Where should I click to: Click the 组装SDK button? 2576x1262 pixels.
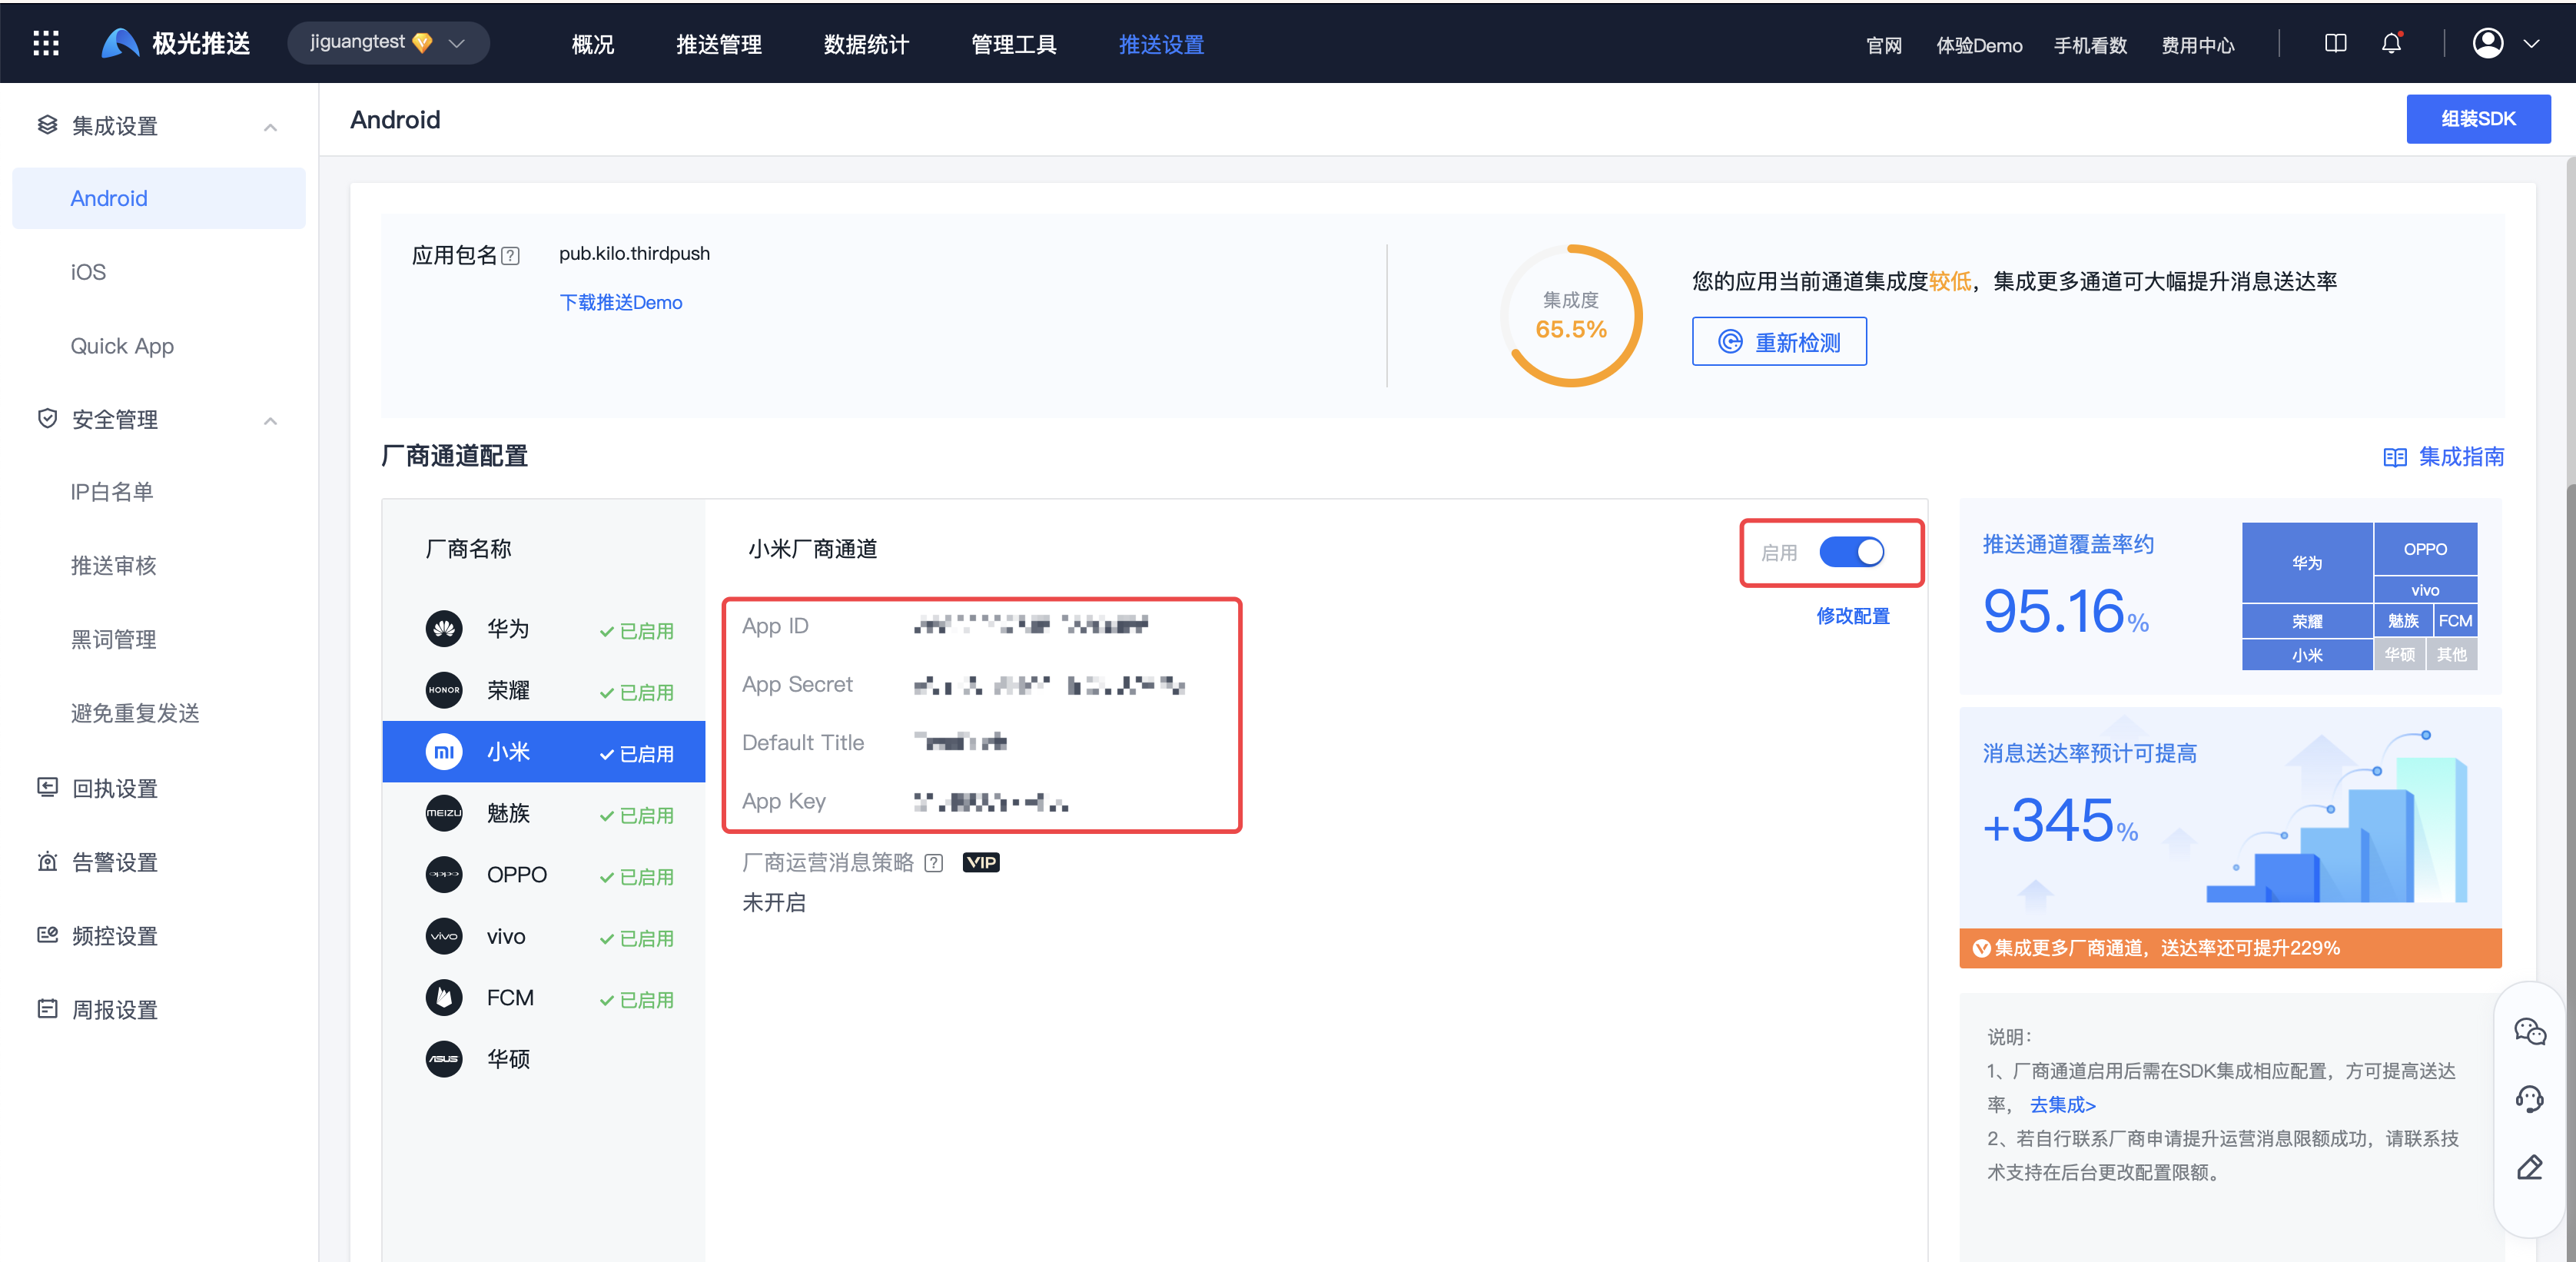2478,119
